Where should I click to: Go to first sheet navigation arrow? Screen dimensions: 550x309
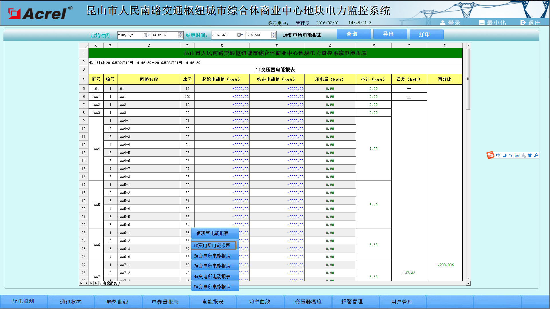[81, 283]
